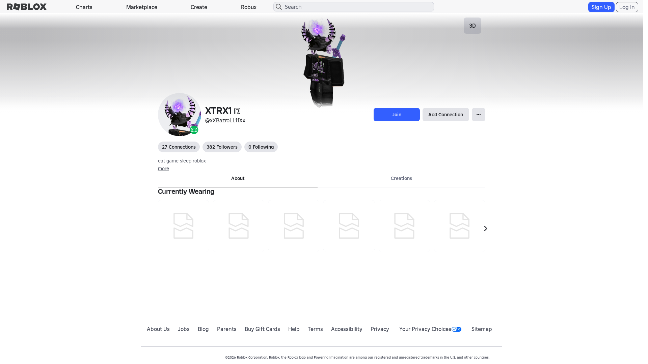Open the Parents footer link
648x364 pixels.
[x=227, y=329]
